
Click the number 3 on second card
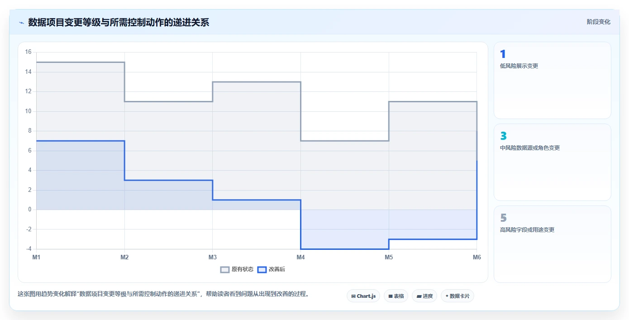tap(503, 136)
